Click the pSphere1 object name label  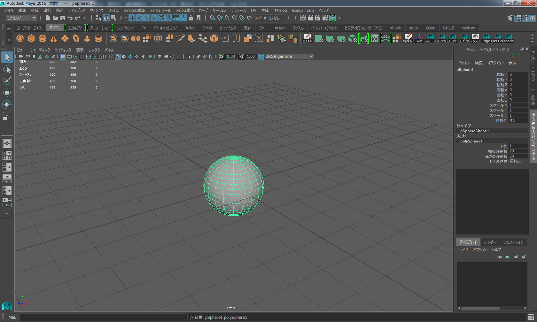click(x=465, y=69)
